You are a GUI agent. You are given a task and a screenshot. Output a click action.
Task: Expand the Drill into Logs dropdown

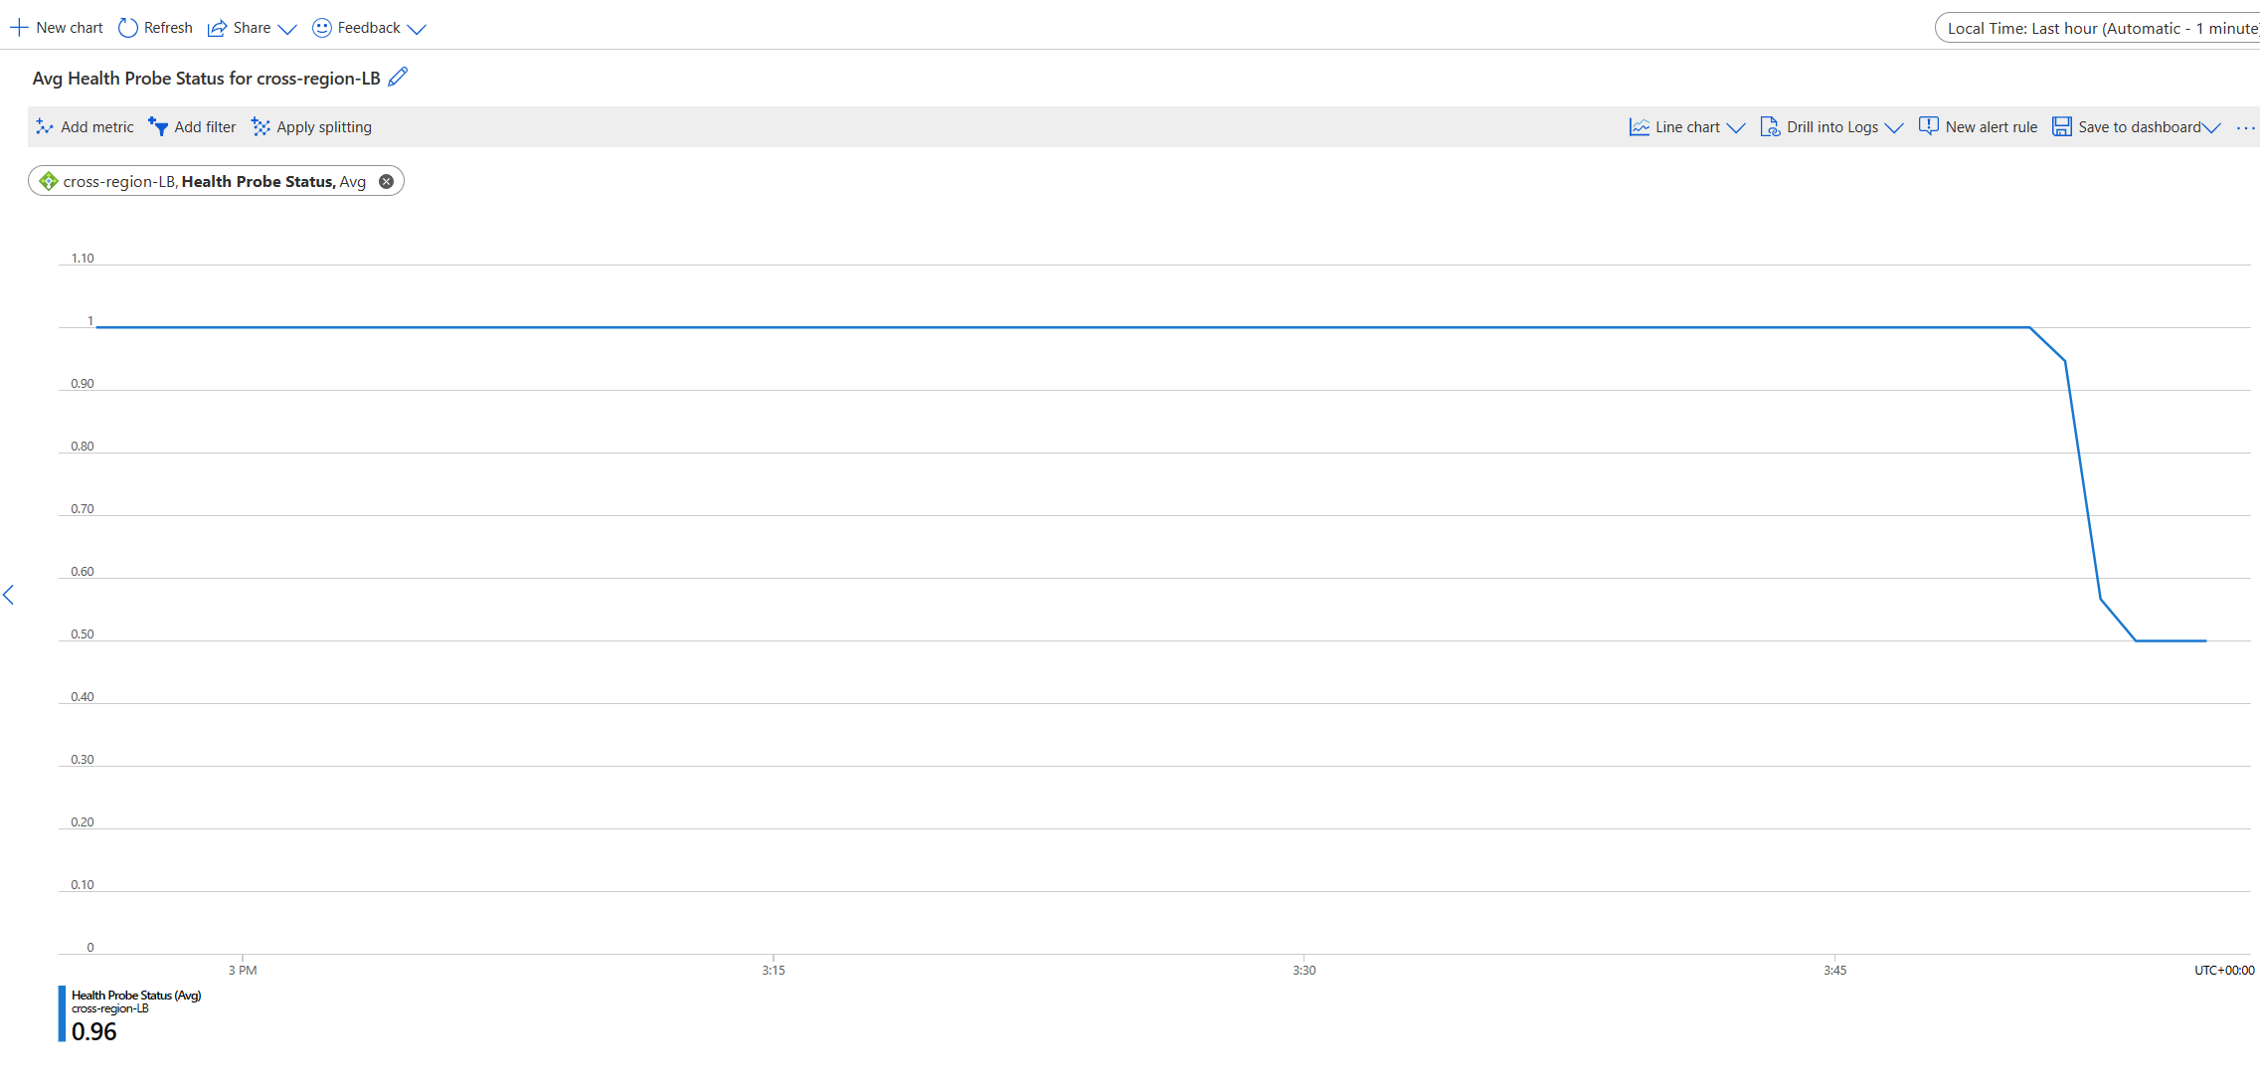[1894, 127]
